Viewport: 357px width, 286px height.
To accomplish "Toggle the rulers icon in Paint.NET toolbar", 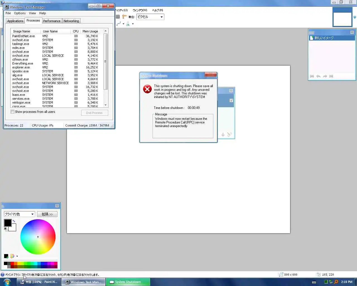I will [x=124, y=17].
